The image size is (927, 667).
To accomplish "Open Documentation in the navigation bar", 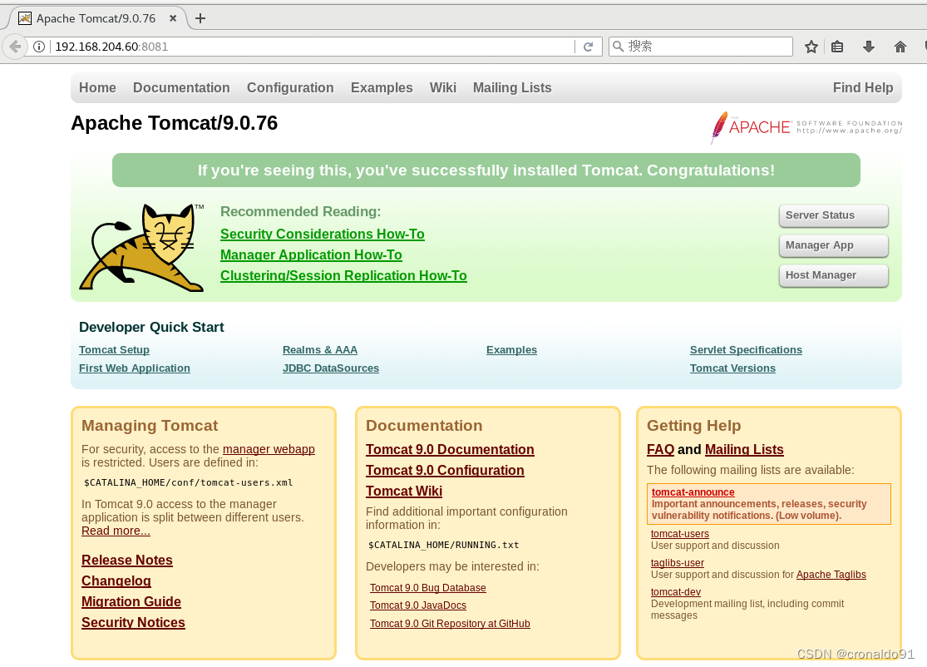I will [181, 87].
